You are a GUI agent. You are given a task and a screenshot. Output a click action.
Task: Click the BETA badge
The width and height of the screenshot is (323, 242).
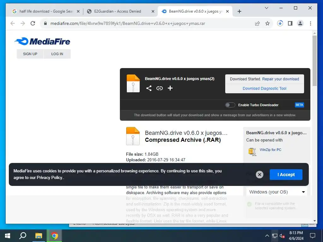299,105
